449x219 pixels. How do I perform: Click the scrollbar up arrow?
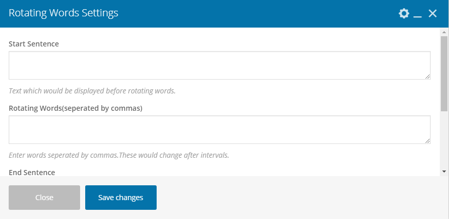(444, 32)
